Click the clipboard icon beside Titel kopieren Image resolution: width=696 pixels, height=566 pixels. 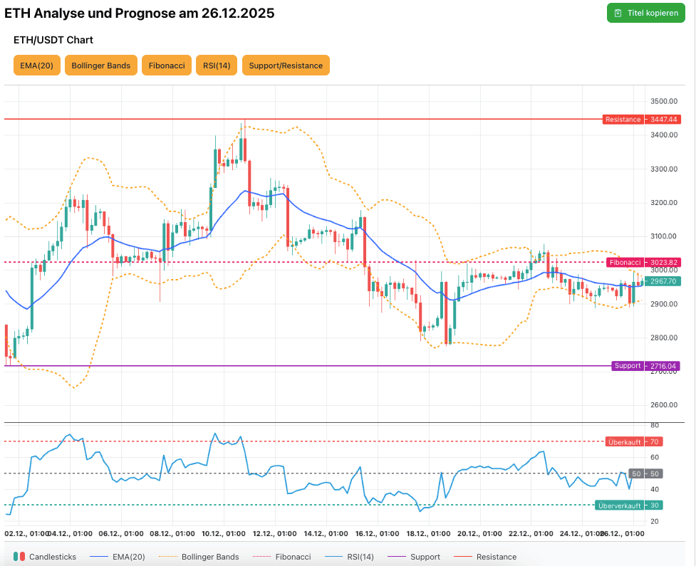click(618, 14)
